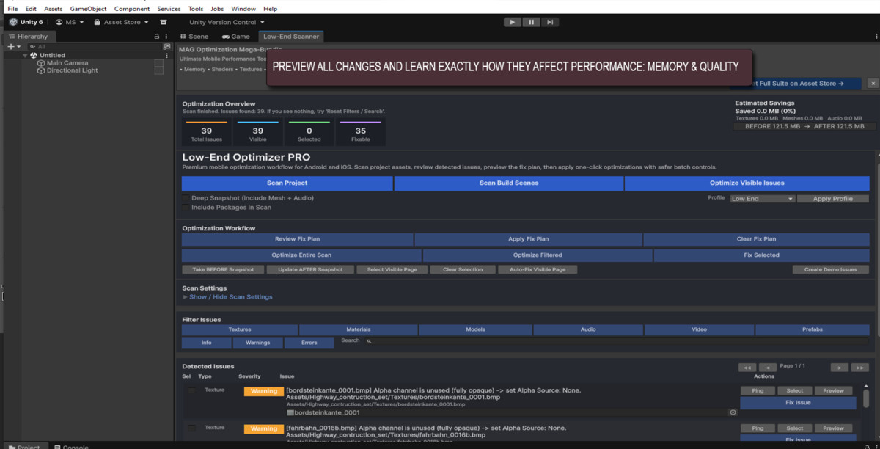This screenshot has height=449, width=880.
Task: Click the Optimize Visible Issues button
Action: pyautogui.click(x=747, y=183)
